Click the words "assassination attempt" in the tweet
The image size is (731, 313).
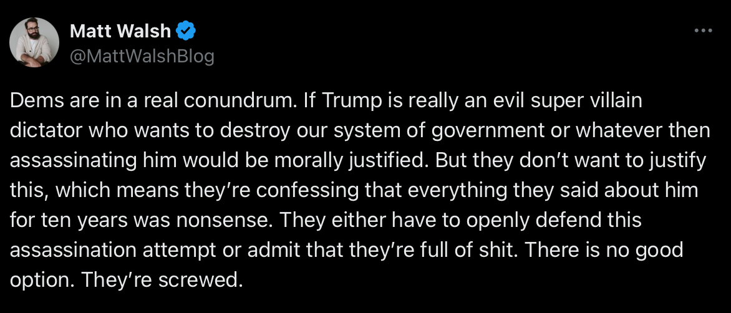[113, 251]
